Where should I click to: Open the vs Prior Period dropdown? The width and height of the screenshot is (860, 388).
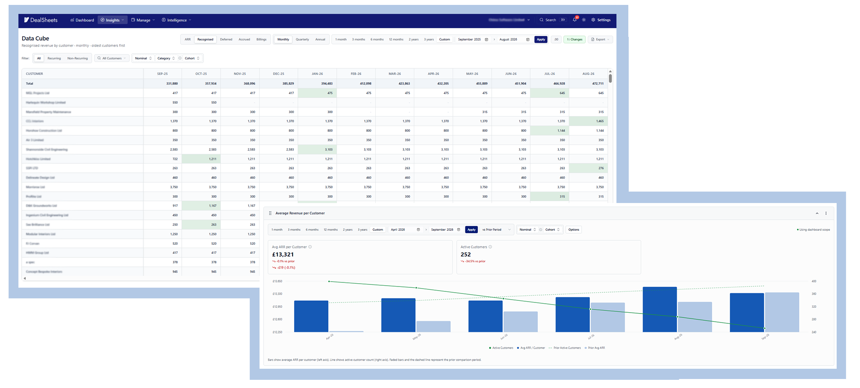(497, 230)
